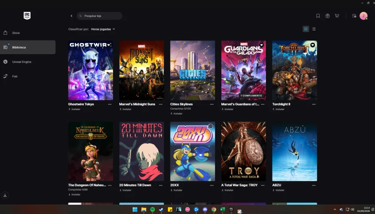Open more options for Torchlight II
Screen dimensions: 375x214
[x=314, y=104]
